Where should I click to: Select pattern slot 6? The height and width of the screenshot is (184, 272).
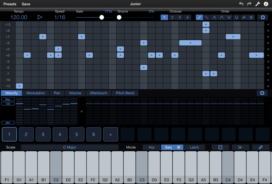[94, 134]
